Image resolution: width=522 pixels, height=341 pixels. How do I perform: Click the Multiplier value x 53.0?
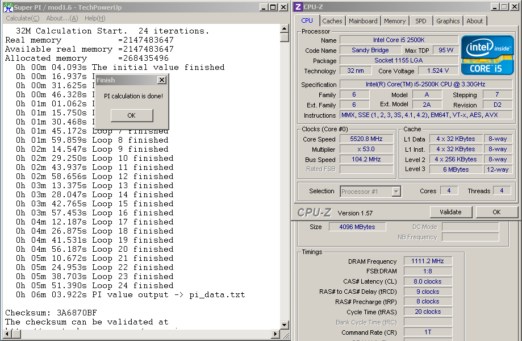click(366, 149)
